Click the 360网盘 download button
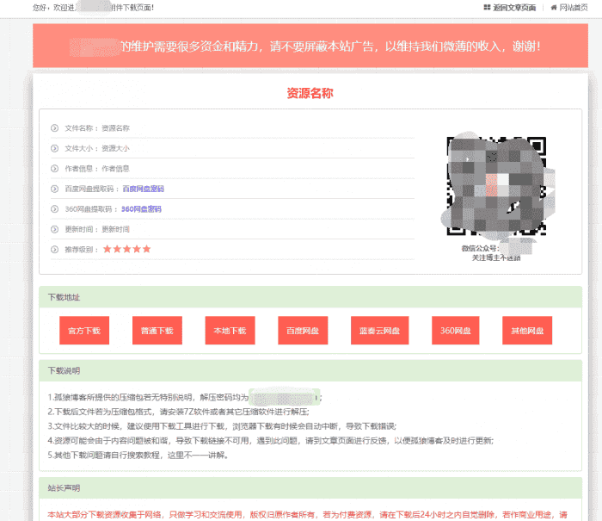The height and width of the screenshot is (521, 602). pos(453,331)
